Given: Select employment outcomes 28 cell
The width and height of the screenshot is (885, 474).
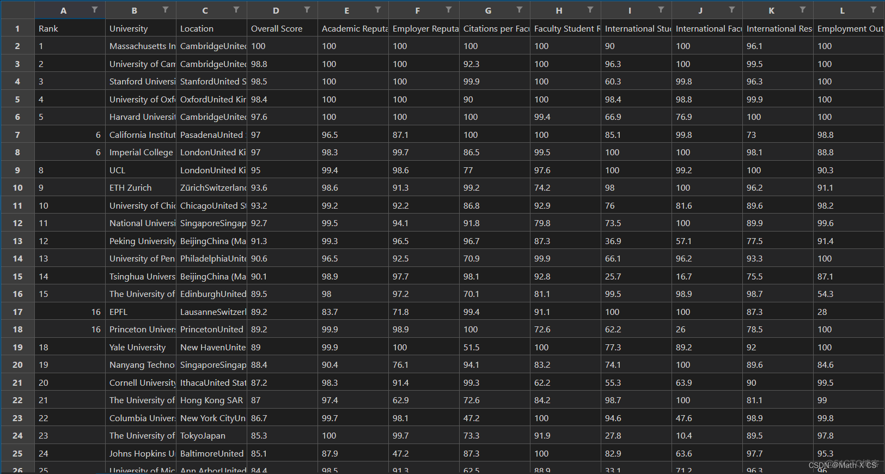Looking at the screenshot, I should [x=849, y=312].
